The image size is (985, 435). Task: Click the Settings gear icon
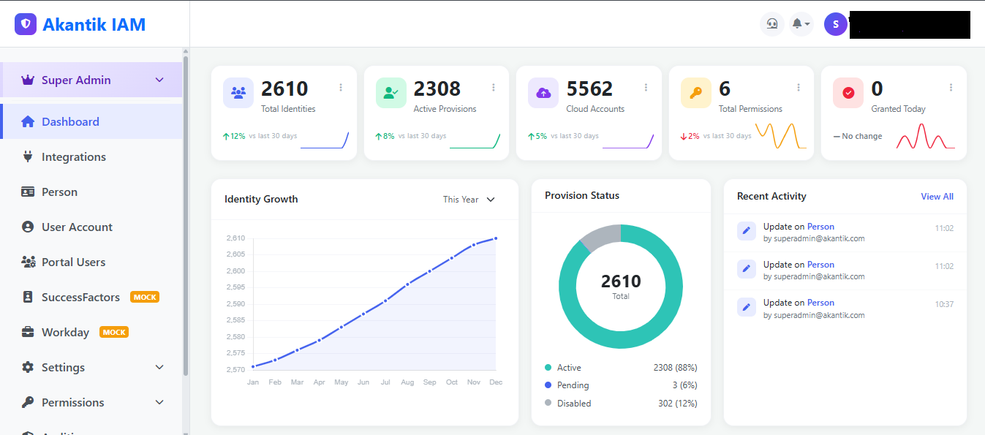pyautogui.click(x=28, y=367)
